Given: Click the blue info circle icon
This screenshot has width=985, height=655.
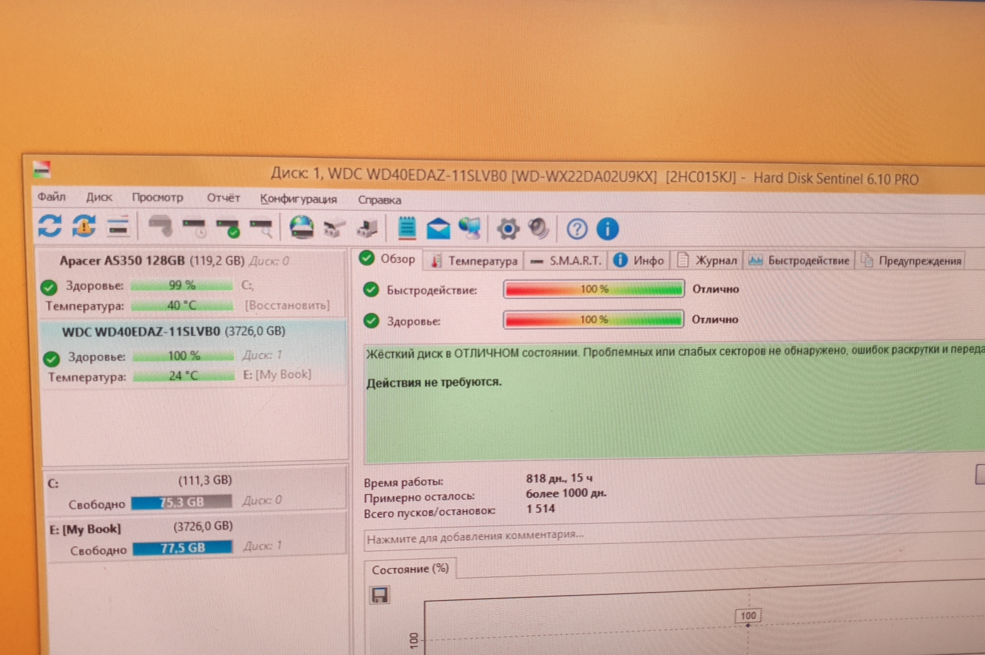Looking at the screenshot, I should 608,229.
